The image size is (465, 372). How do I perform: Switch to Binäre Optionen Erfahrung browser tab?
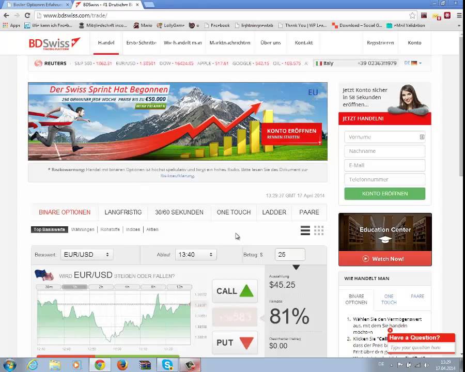point(37,5)
